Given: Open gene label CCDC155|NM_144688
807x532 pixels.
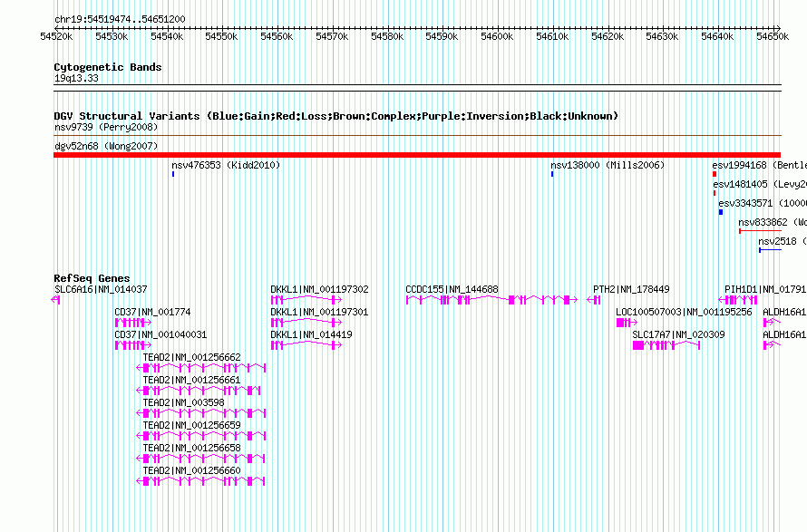Looking at the screenshot, I should (452, 290).
